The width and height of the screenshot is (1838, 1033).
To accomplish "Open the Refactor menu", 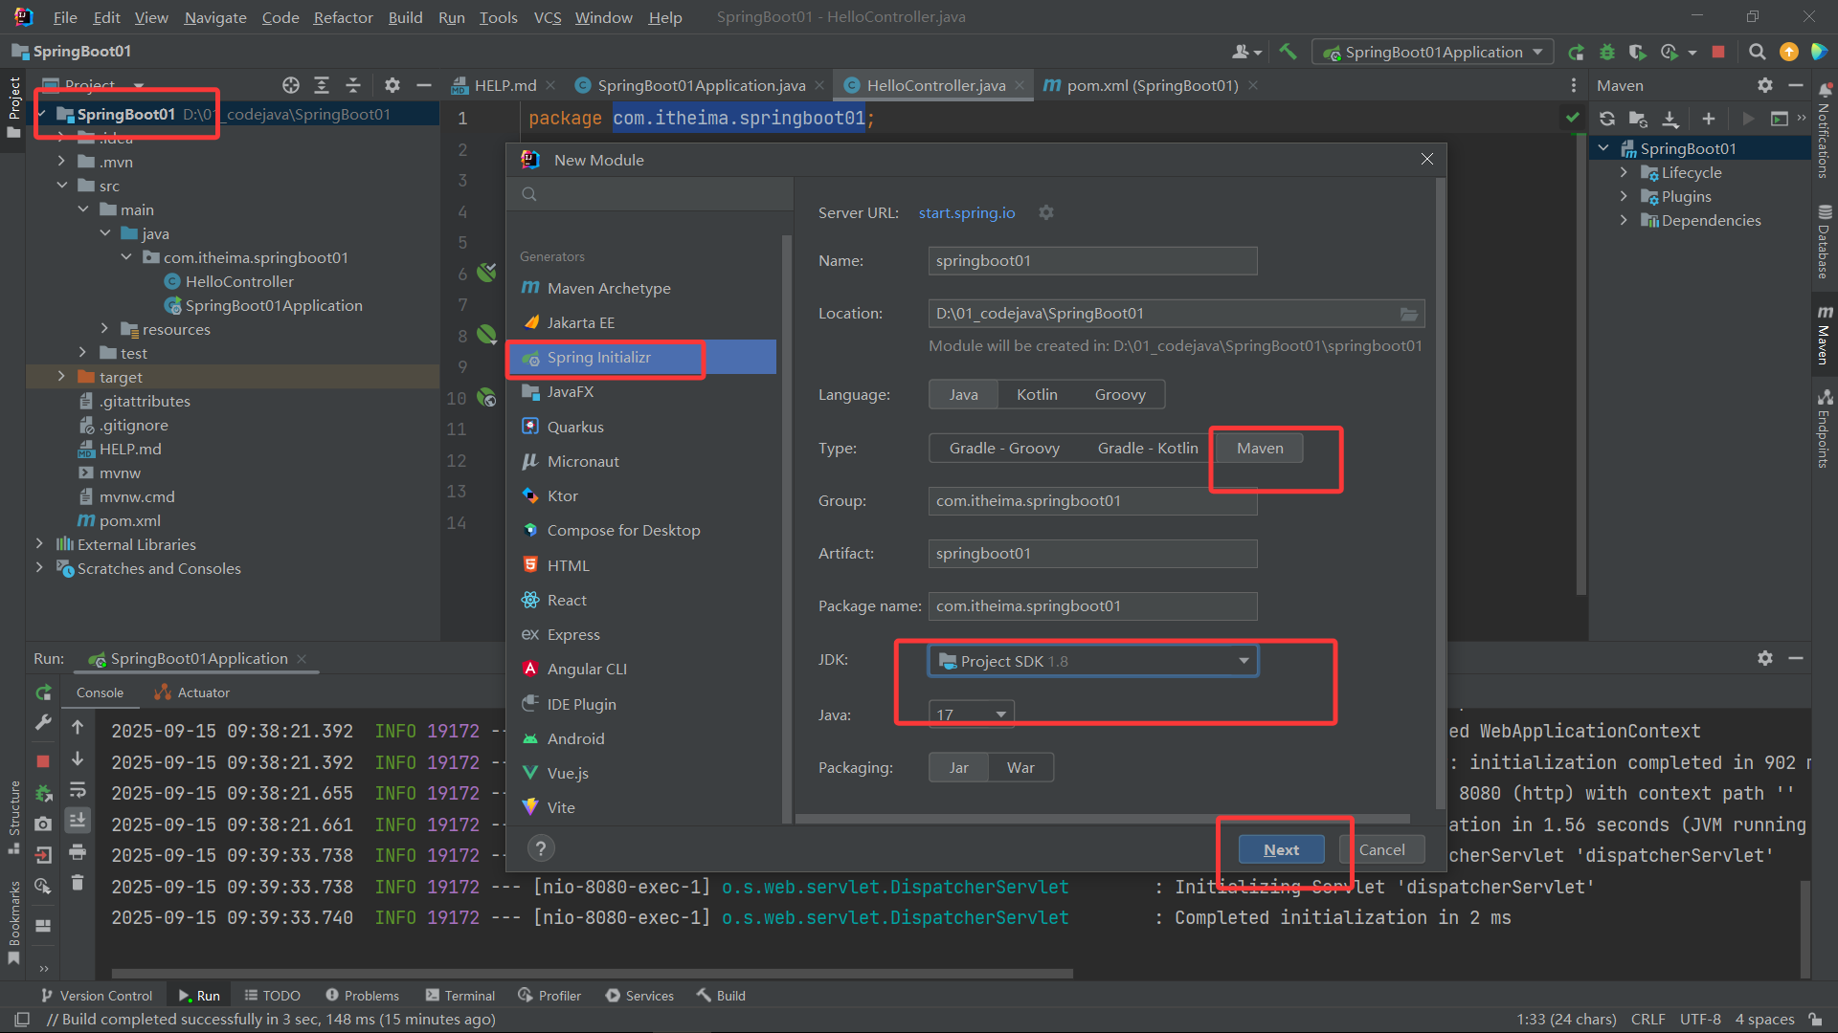I will tap(343, 17).
